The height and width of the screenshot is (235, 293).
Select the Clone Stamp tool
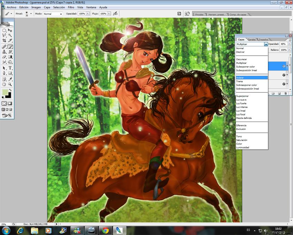click(4, 52)
